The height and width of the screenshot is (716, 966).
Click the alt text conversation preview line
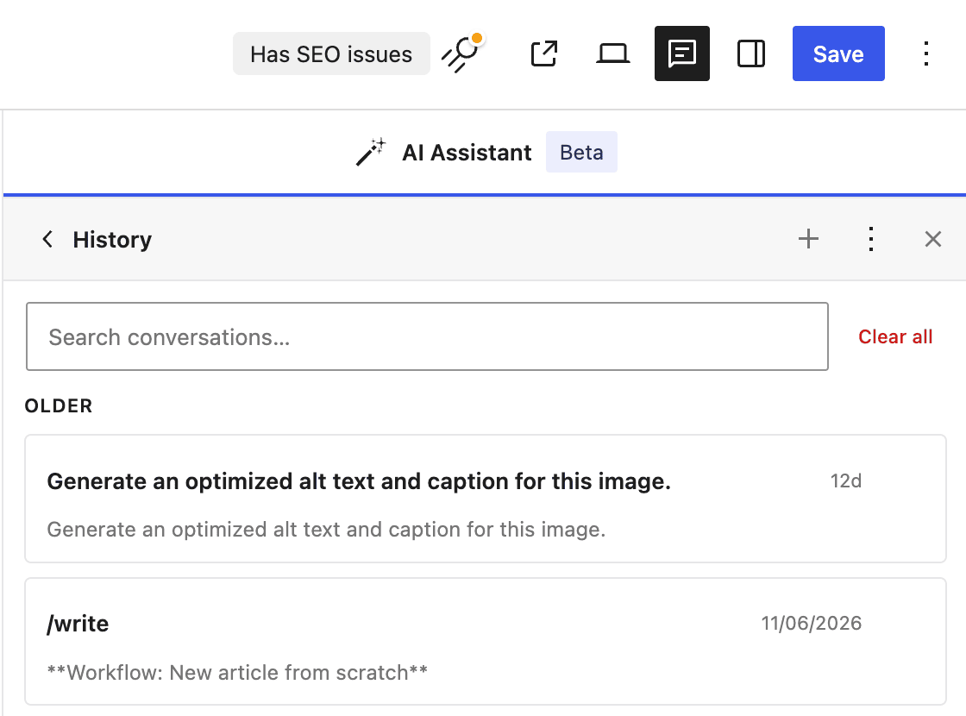326,530
